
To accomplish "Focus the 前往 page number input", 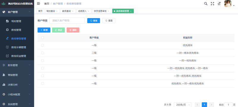I will (228, 105).
